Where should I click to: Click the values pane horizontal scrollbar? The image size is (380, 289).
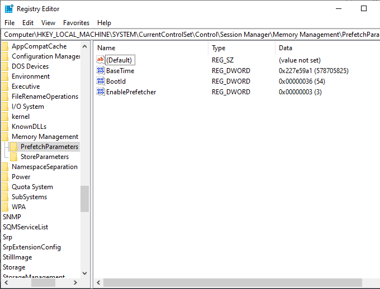tap(224, 283)
